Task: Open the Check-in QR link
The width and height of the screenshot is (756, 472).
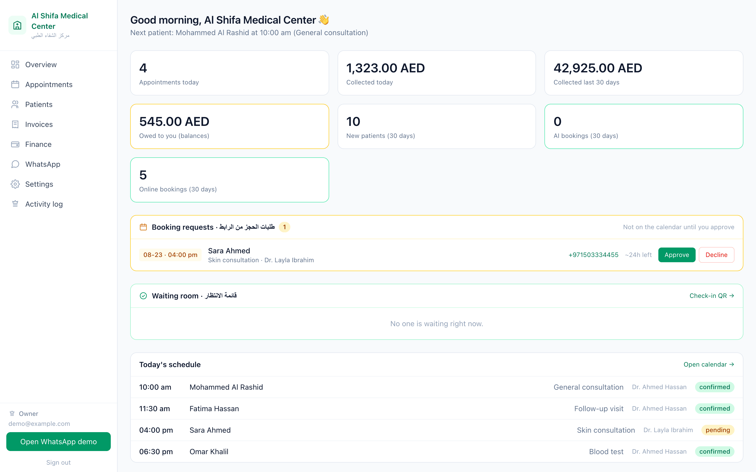Action: (712, 296)
